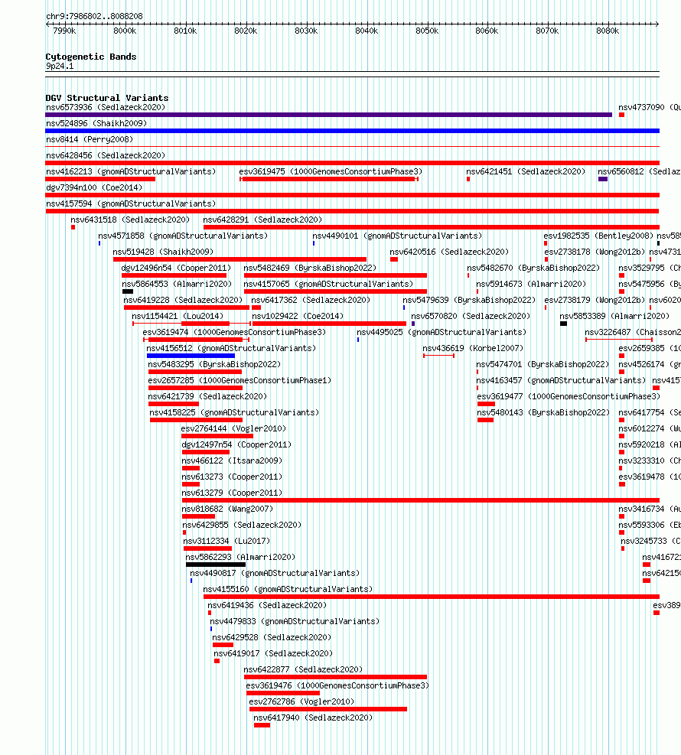Click nsv4490817 (gnomADStructuralVariants) label
Screen dimensions: 681x755
(x=275, y=573)
